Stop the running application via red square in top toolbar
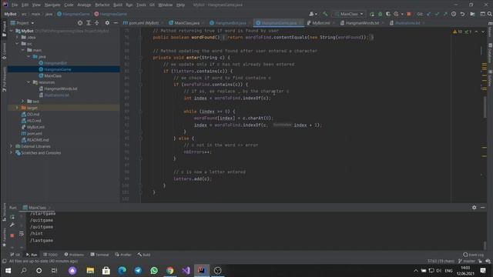Screen dimensions: 493x277 [409, 14]
